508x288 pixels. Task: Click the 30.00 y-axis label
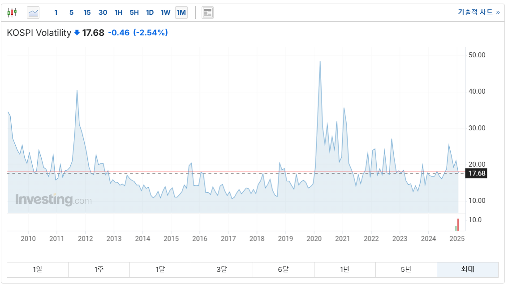tap(477, 128)
